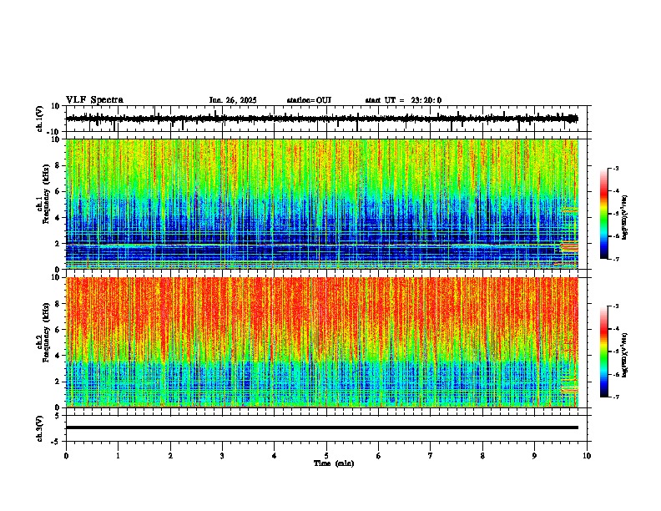661x511 pixels.
Task: Click the "start UT = 23:20:0" label
Action: coord(403,100)
